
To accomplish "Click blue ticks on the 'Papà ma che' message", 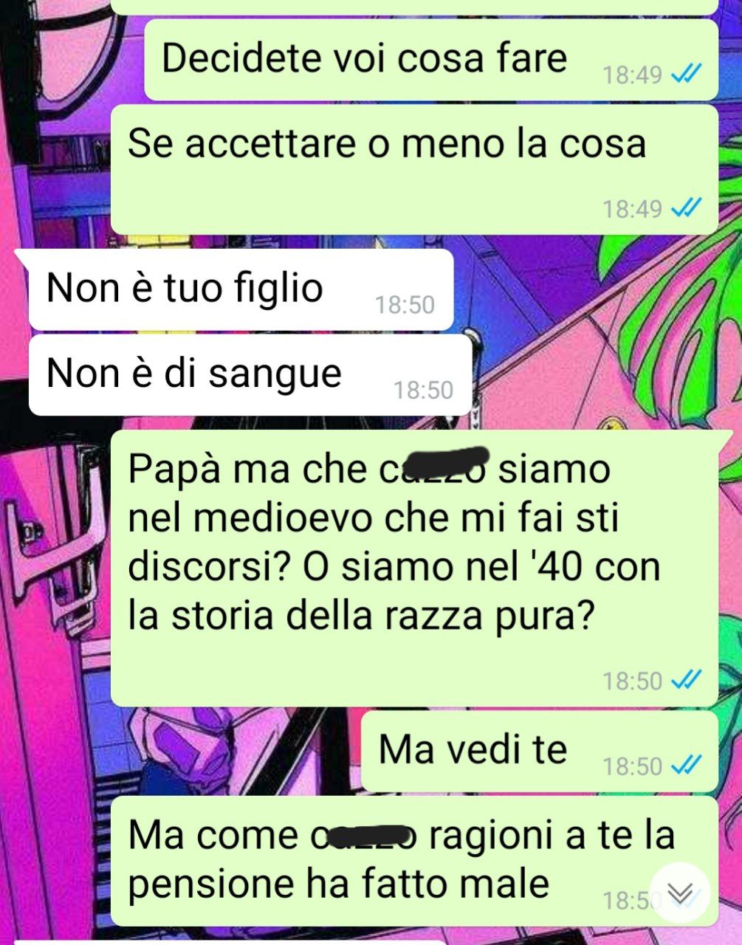I will tap(686, 680).
